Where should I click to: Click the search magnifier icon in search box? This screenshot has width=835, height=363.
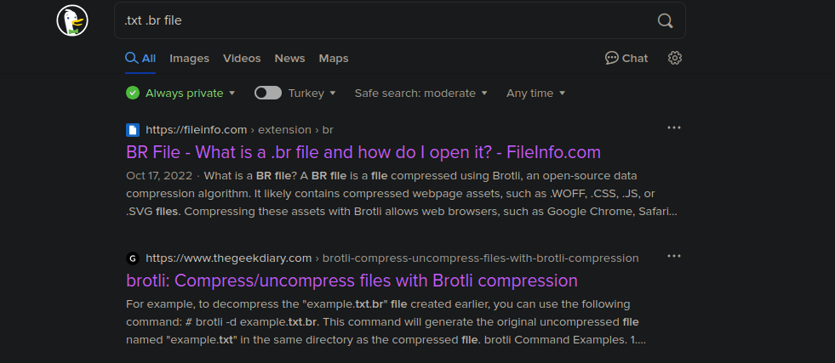tap(665, 20)
